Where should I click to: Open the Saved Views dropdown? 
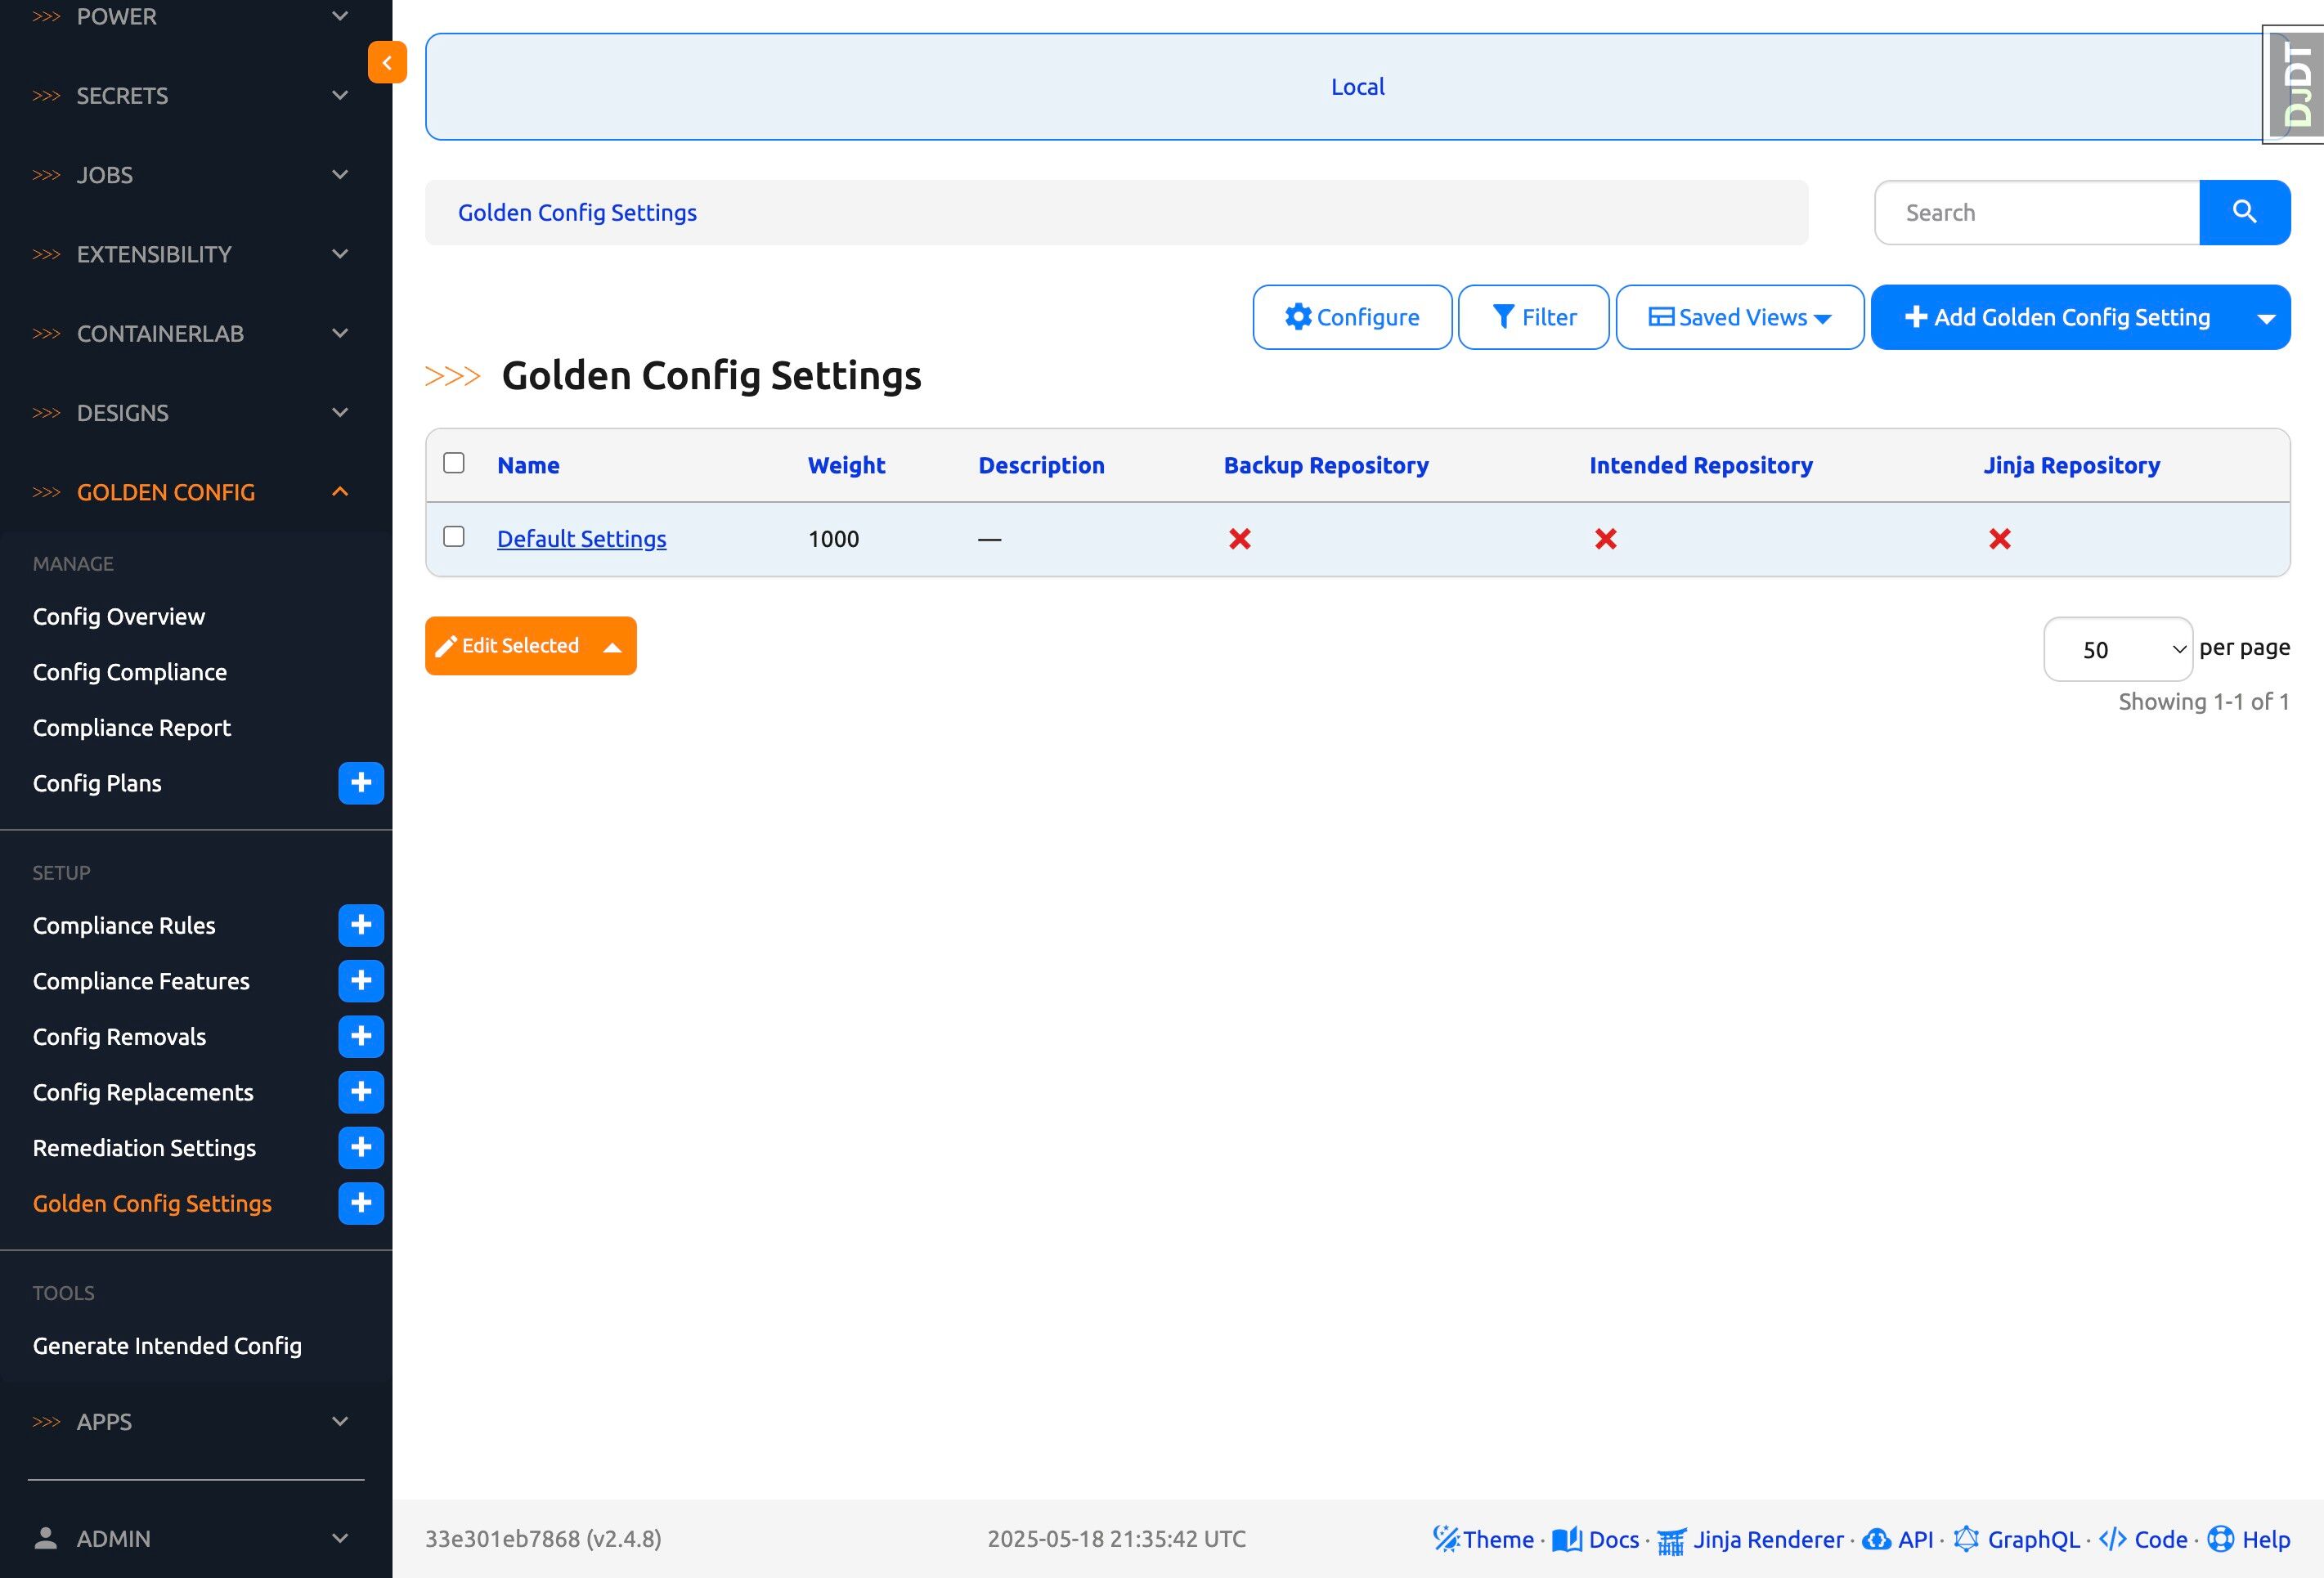(x=1739, y=317)
